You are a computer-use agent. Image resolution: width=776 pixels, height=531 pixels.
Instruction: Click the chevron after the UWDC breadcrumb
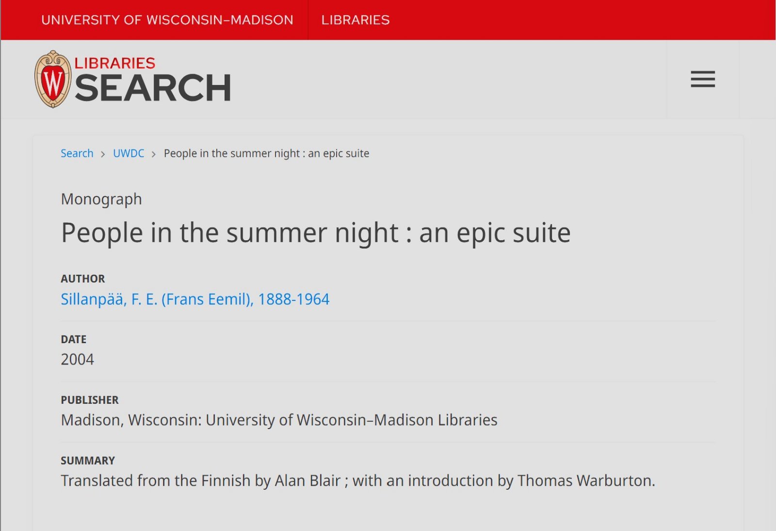tap(154, 154)
